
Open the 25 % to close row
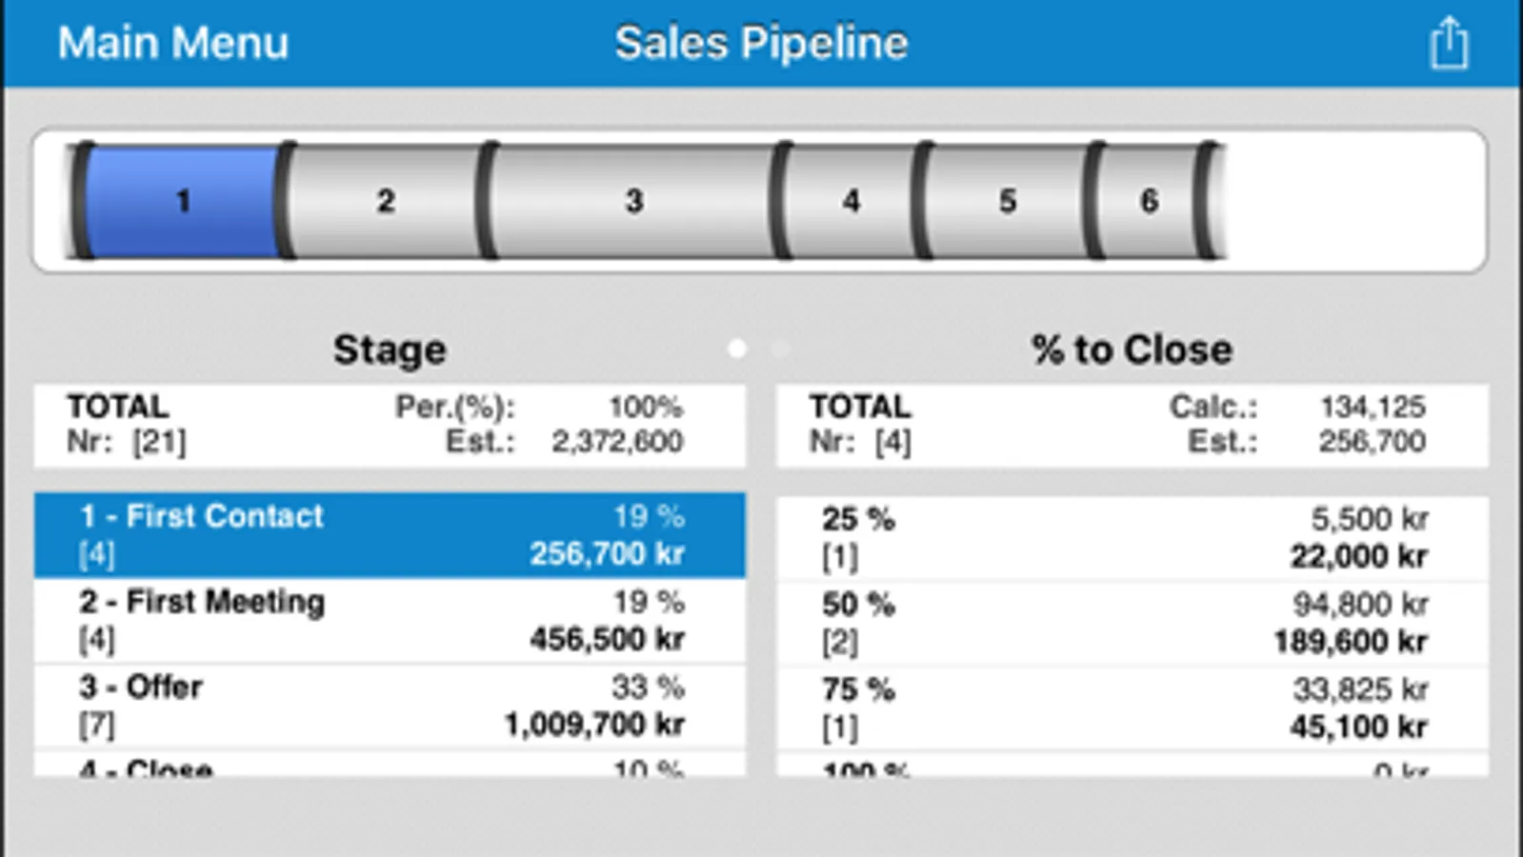click(x=1132, y=538)
